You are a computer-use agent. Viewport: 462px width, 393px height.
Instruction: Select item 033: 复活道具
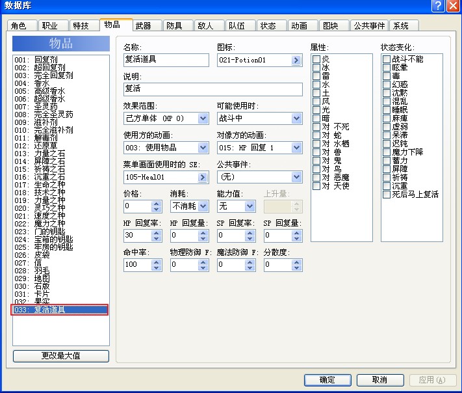coord(61,310)
